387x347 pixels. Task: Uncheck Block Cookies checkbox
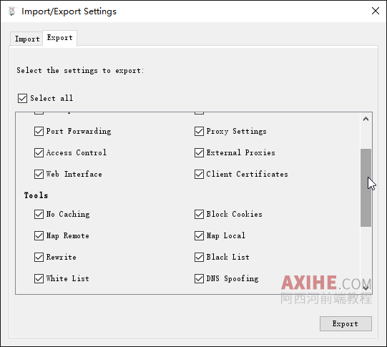click(199, 214)
